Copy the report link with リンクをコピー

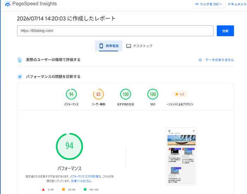209,4
